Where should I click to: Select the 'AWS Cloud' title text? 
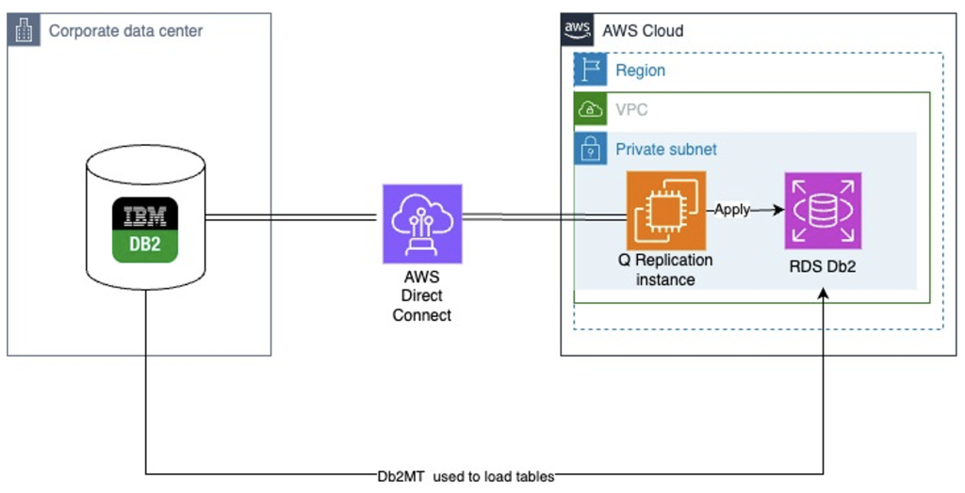(643, 30)
